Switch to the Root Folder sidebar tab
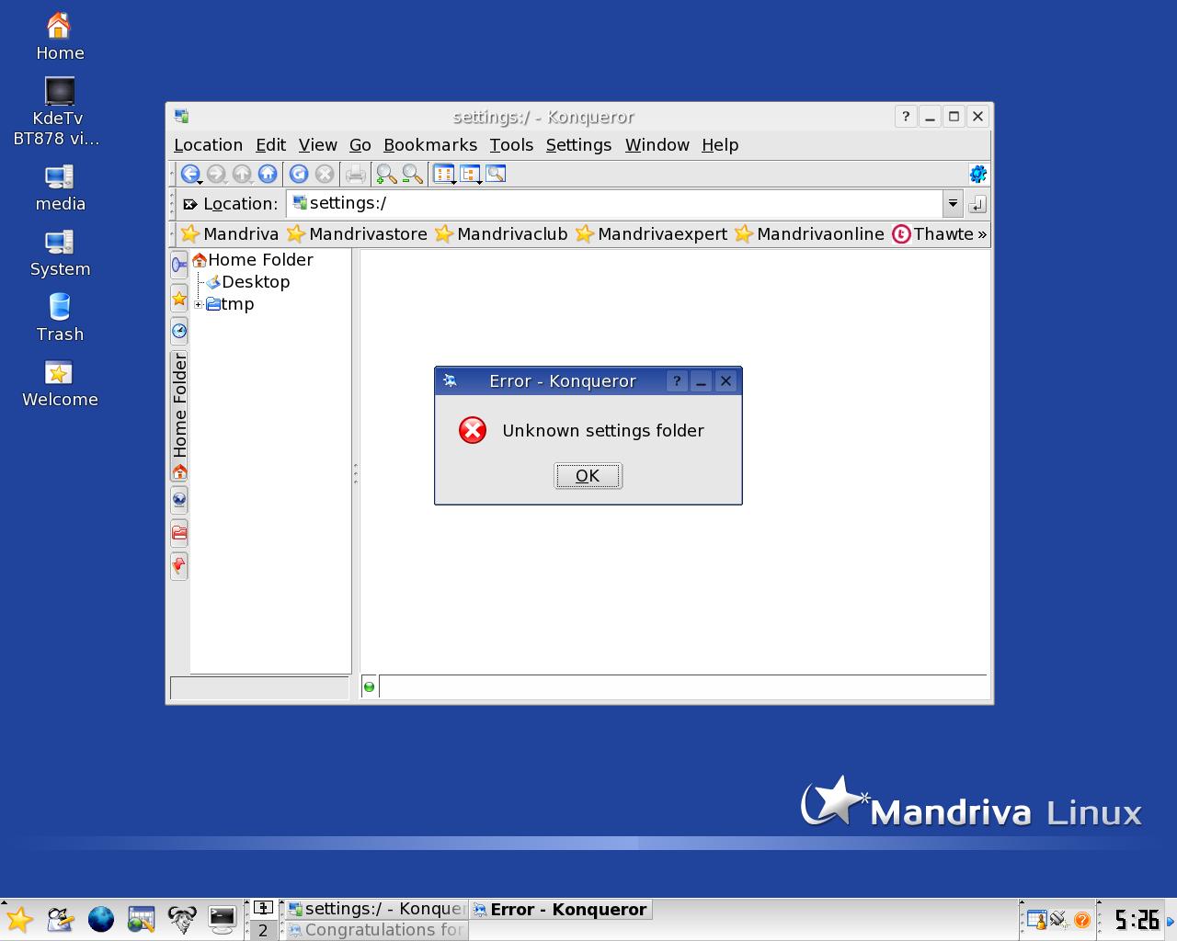1177x941 pixels. [179, 533]
